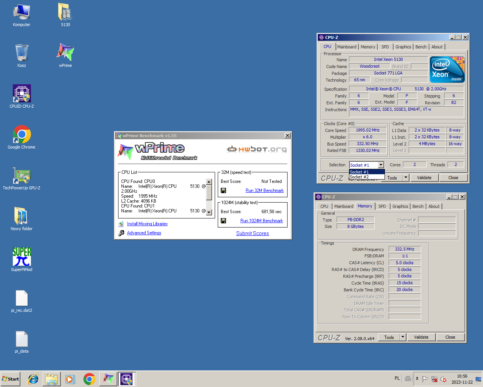Open Install Missing Libraries link
Image resolution: width=483 pixels, height=387 pixels.
pos(147,224)
